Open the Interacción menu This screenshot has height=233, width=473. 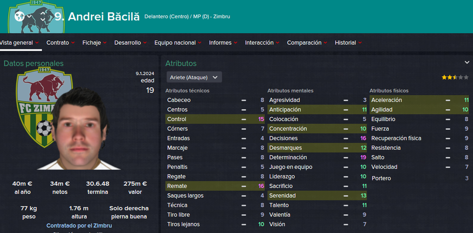pyautogui.click(x=261, y=42)
